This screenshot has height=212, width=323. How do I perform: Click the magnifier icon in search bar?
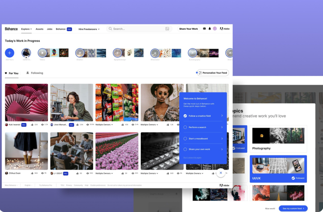click(110, 29)
